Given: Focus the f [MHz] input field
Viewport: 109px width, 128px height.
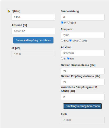Looking at the screenshot, I should pyautogui.click(x=33, y=17).
